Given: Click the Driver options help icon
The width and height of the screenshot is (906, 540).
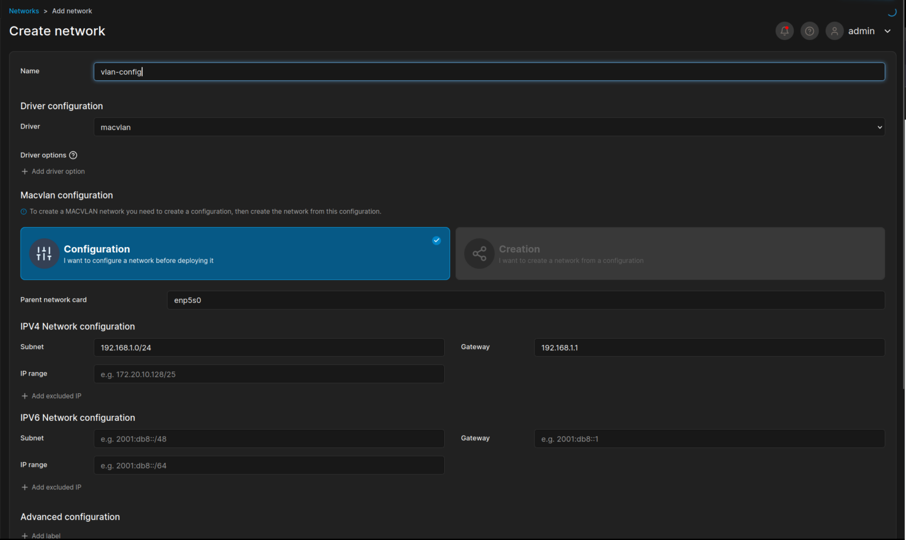Looking at the screenshot, I should [x=73, y=155].
